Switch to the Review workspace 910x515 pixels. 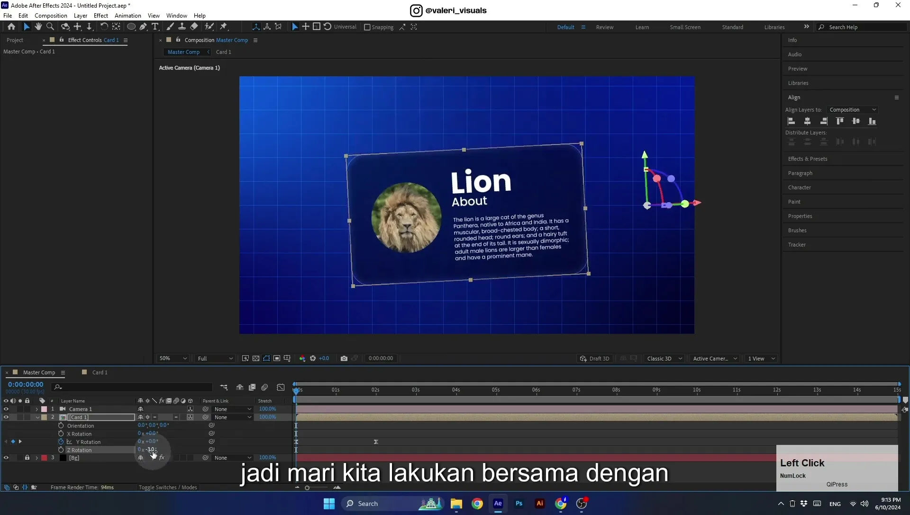(605, 27)
